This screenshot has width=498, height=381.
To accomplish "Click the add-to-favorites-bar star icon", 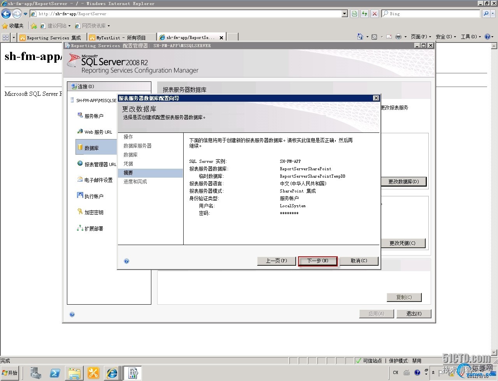I will pos(34,26).
